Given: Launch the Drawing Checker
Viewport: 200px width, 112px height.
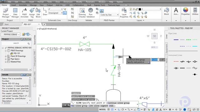Looking at the screenshot, I should (x=82, y=13).
